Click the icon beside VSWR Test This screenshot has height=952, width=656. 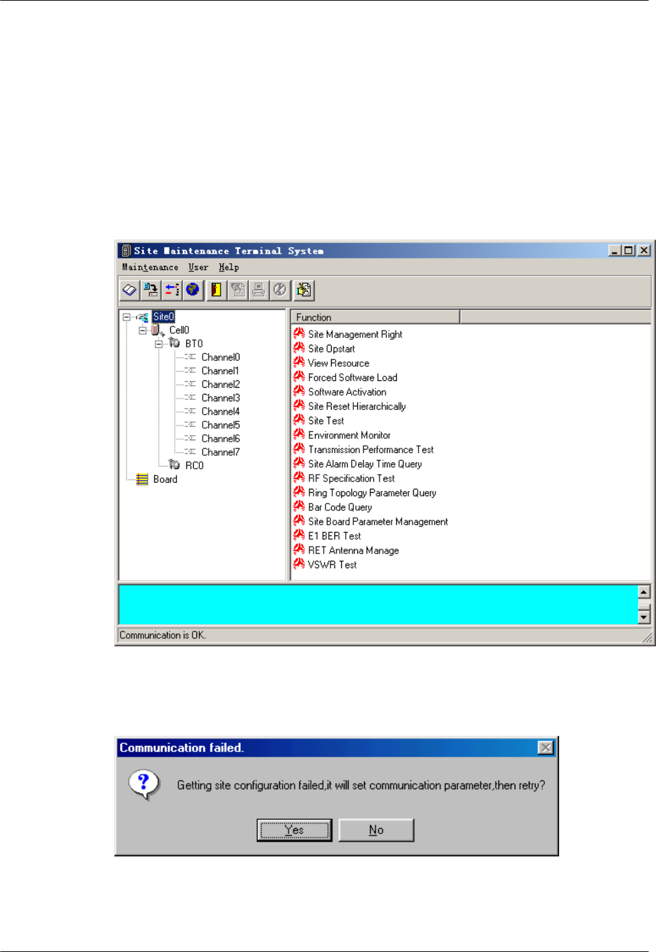click(x=299, y=564)
